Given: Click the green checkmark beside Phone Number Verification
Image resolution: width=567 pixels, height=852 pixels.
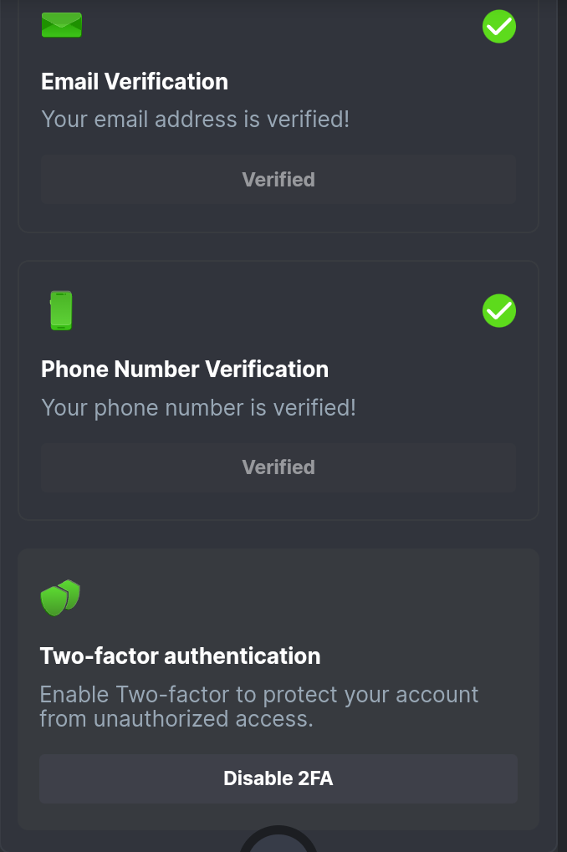Looking at the screenshot, I should (x=499, y=311).
